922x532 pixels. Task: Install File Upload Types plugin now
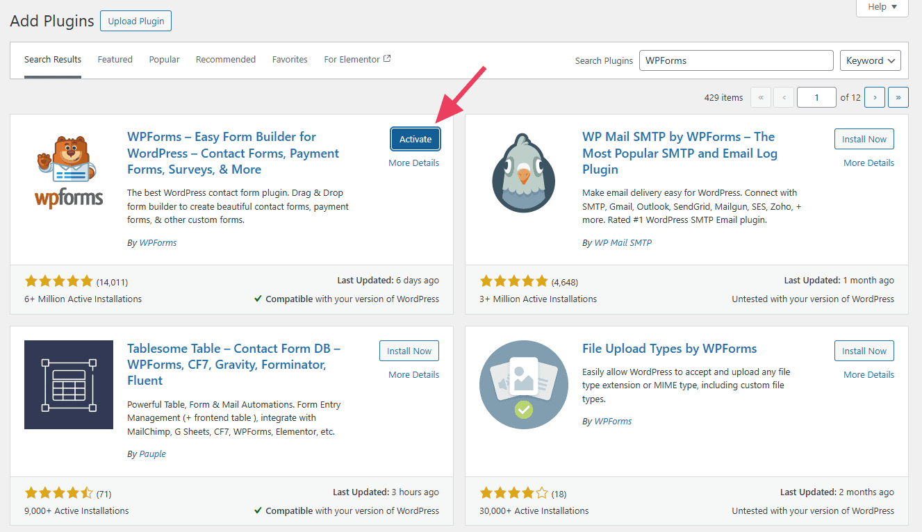tap(864, 351)
